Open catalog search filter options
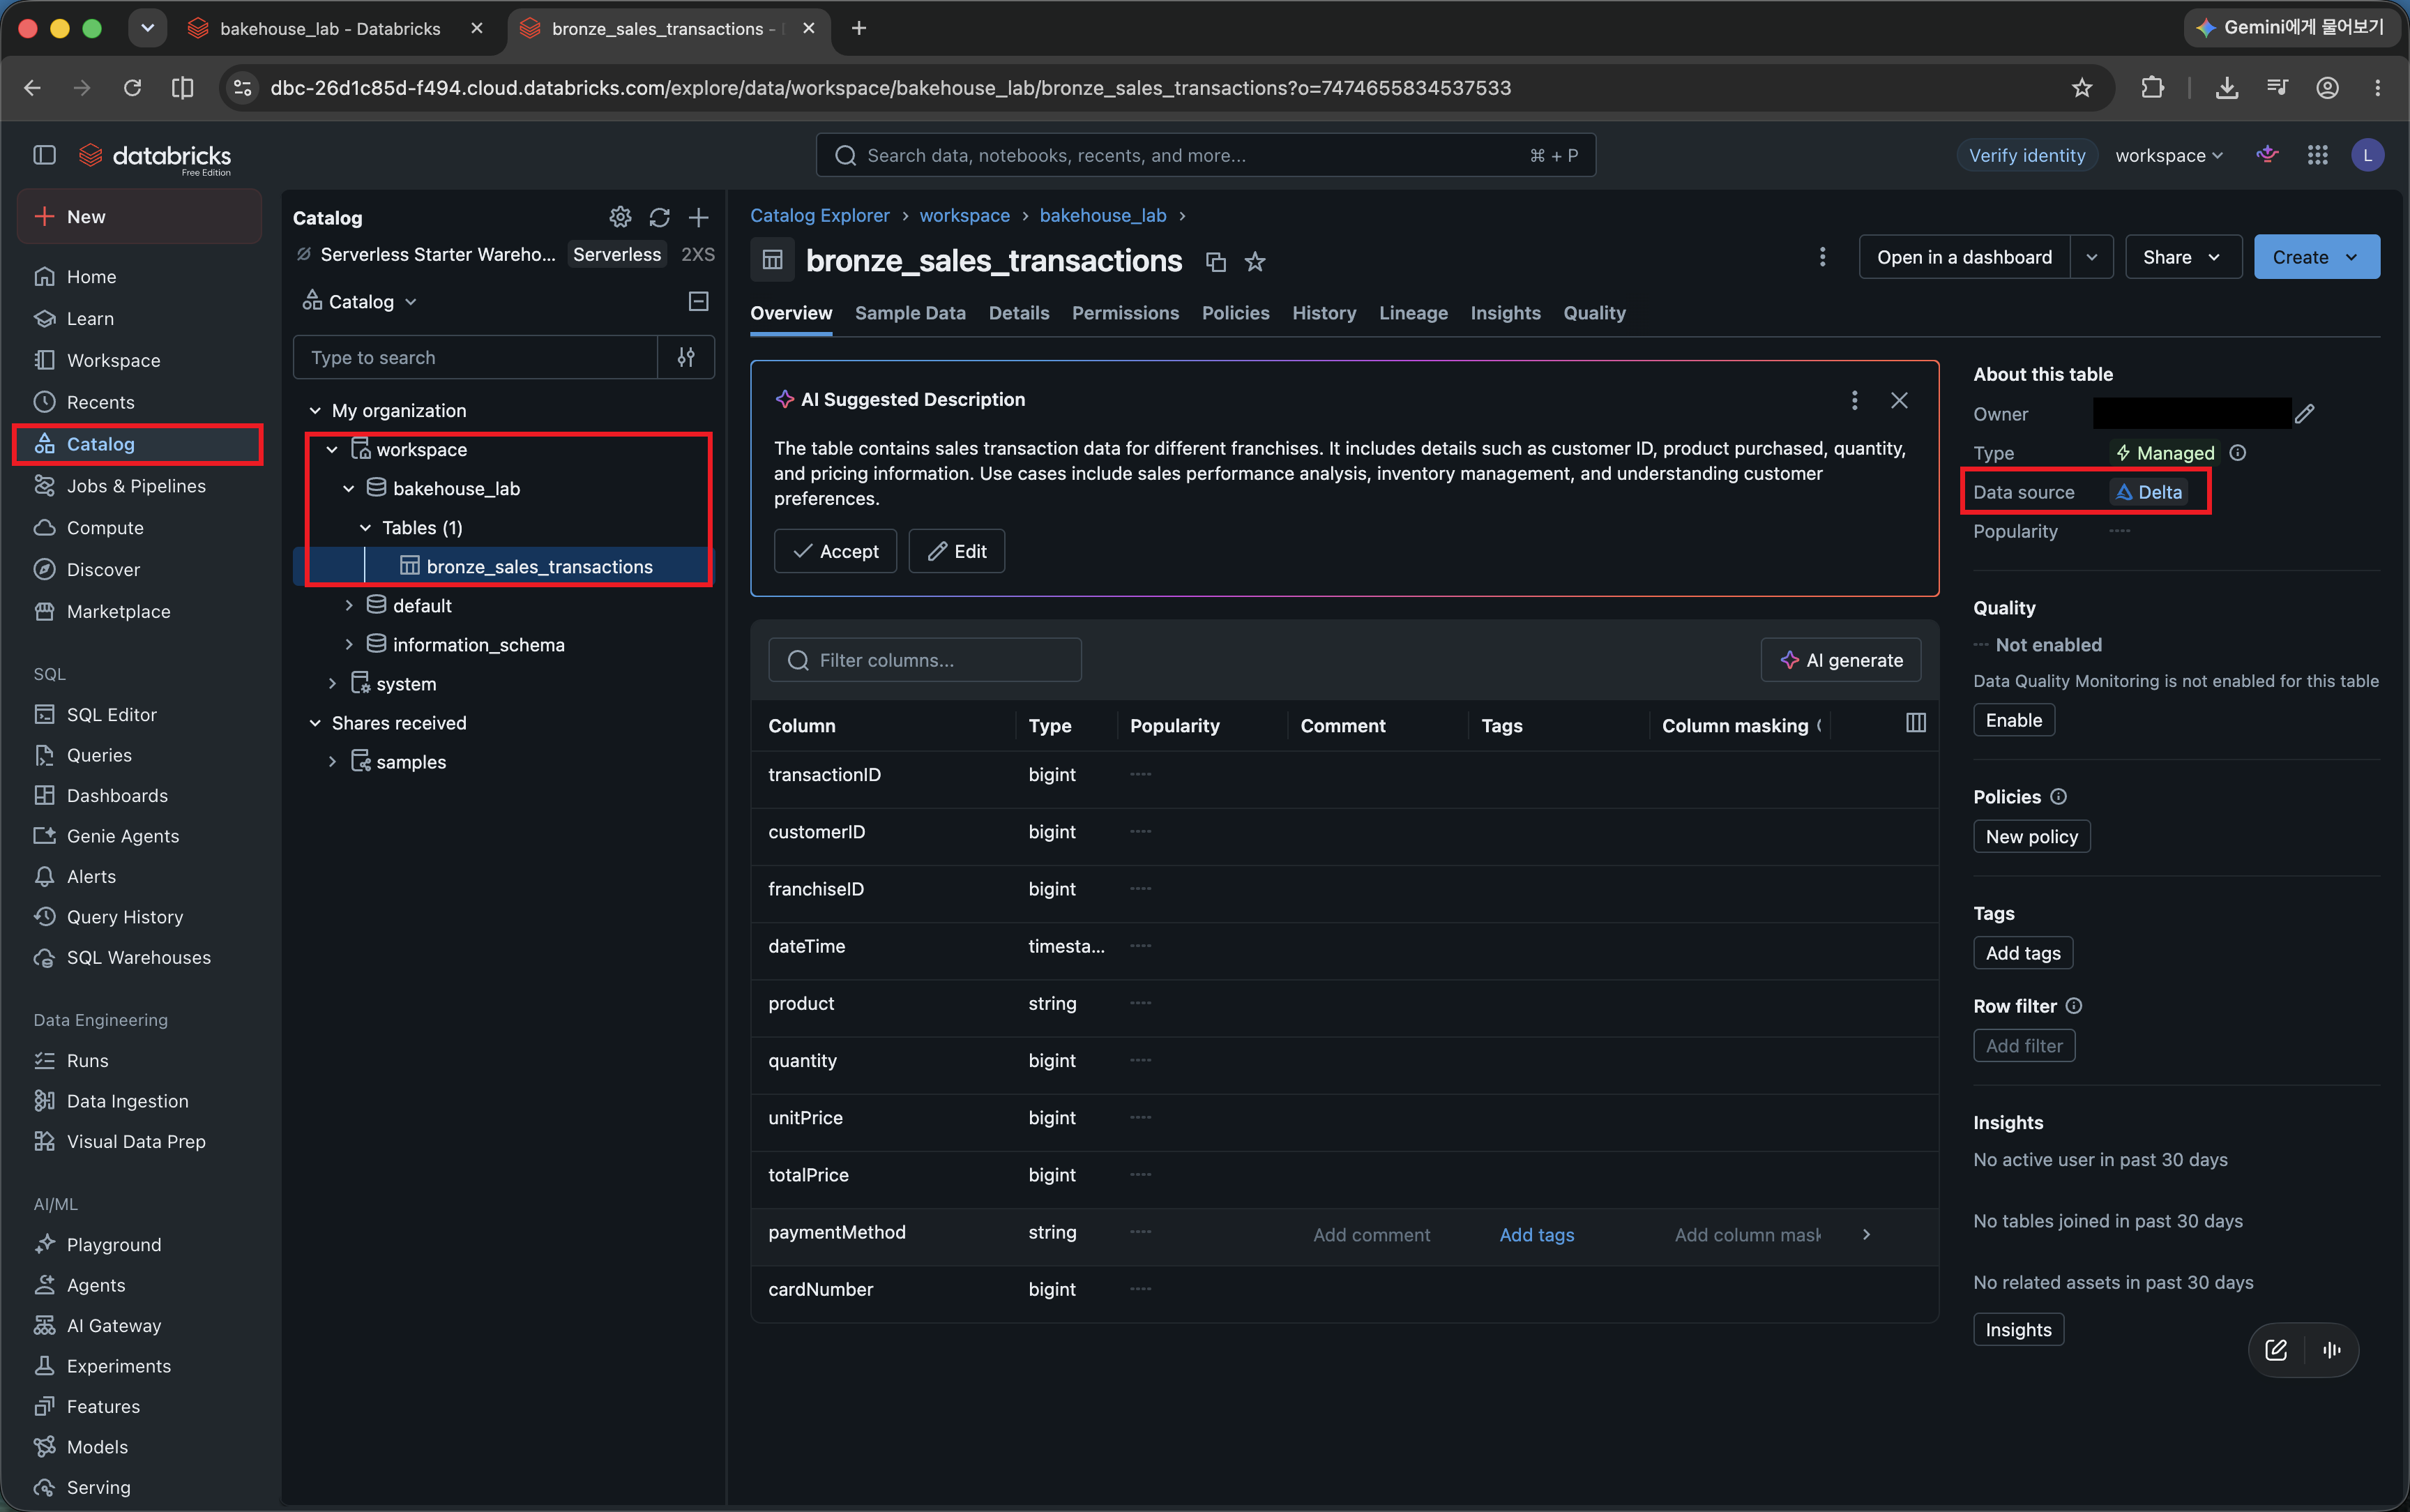This screenshot has height=1512, width=2410. pyautogui.click(x=685, y=357)
